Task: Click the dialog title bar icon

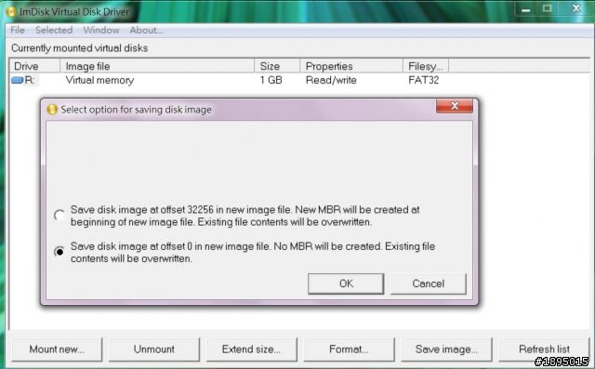Action: point(52,110)
